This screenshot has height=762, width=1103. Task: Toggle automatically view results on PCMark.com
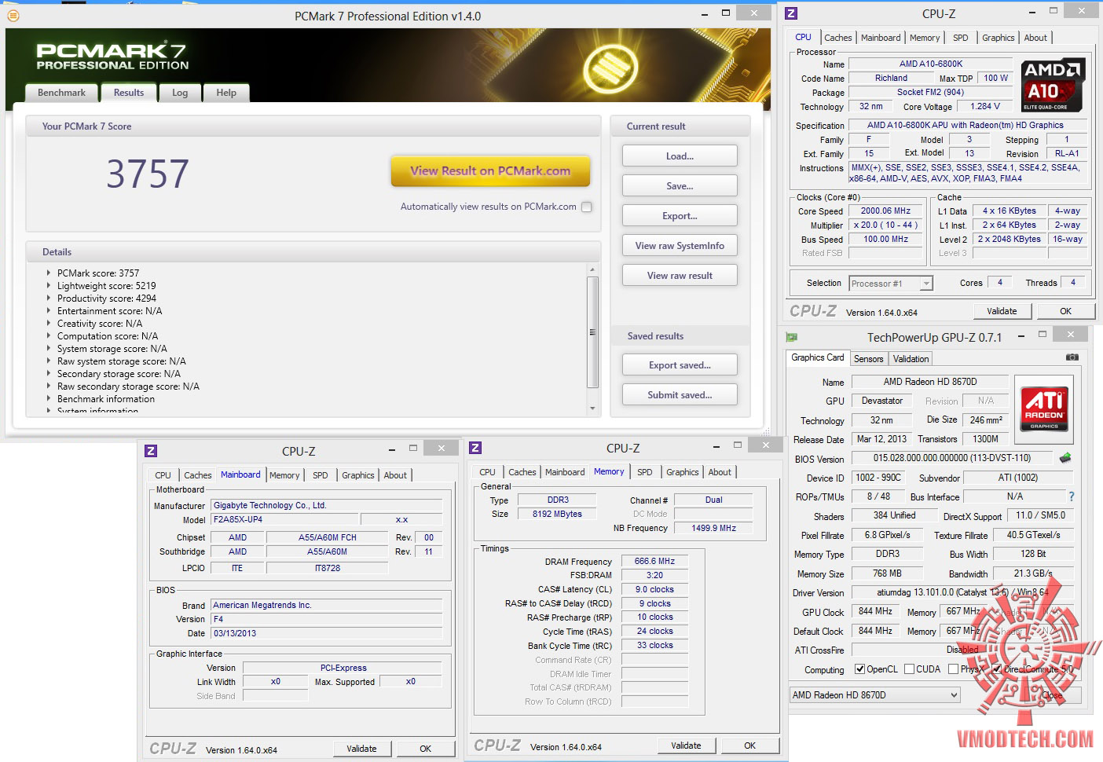[x=587, y=207]
